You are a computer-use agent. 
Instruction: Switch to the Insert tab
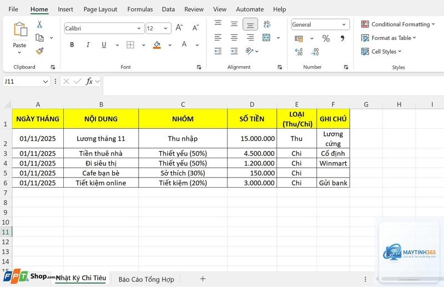[65, 9]
